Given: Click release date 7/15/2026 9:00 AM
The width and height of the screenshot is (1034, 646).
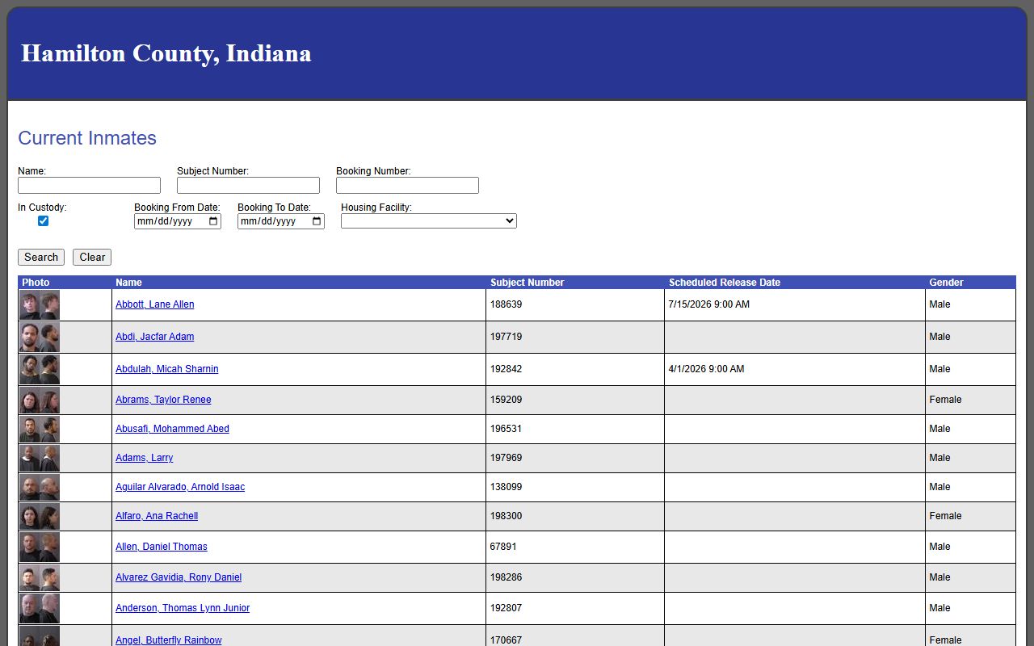Looking at the screenshot, I should click(708, 304).
